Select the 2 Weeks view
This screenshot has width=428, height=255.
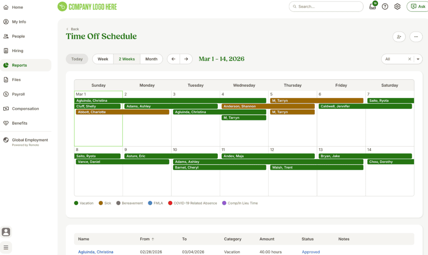point(127,59)
